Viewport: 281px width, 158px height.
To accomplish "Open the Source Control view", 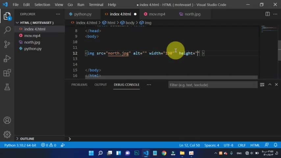I will [x=7, y=44].
